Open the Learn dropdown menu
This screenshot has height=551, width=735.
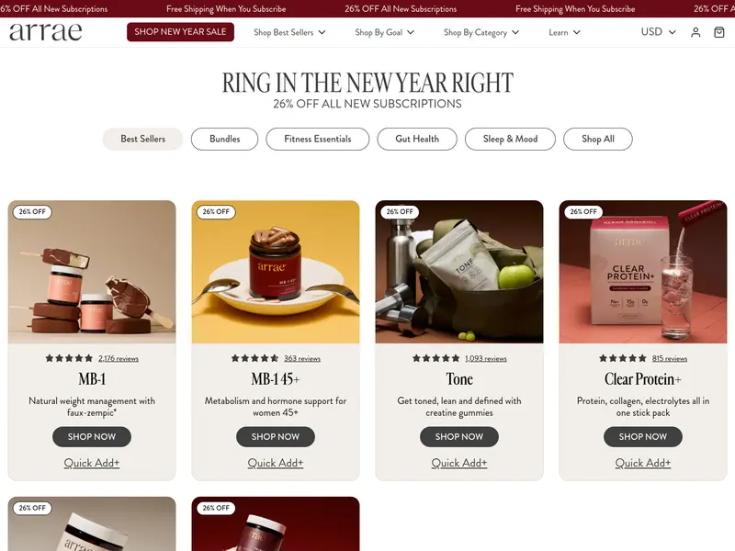click(564, 32)
